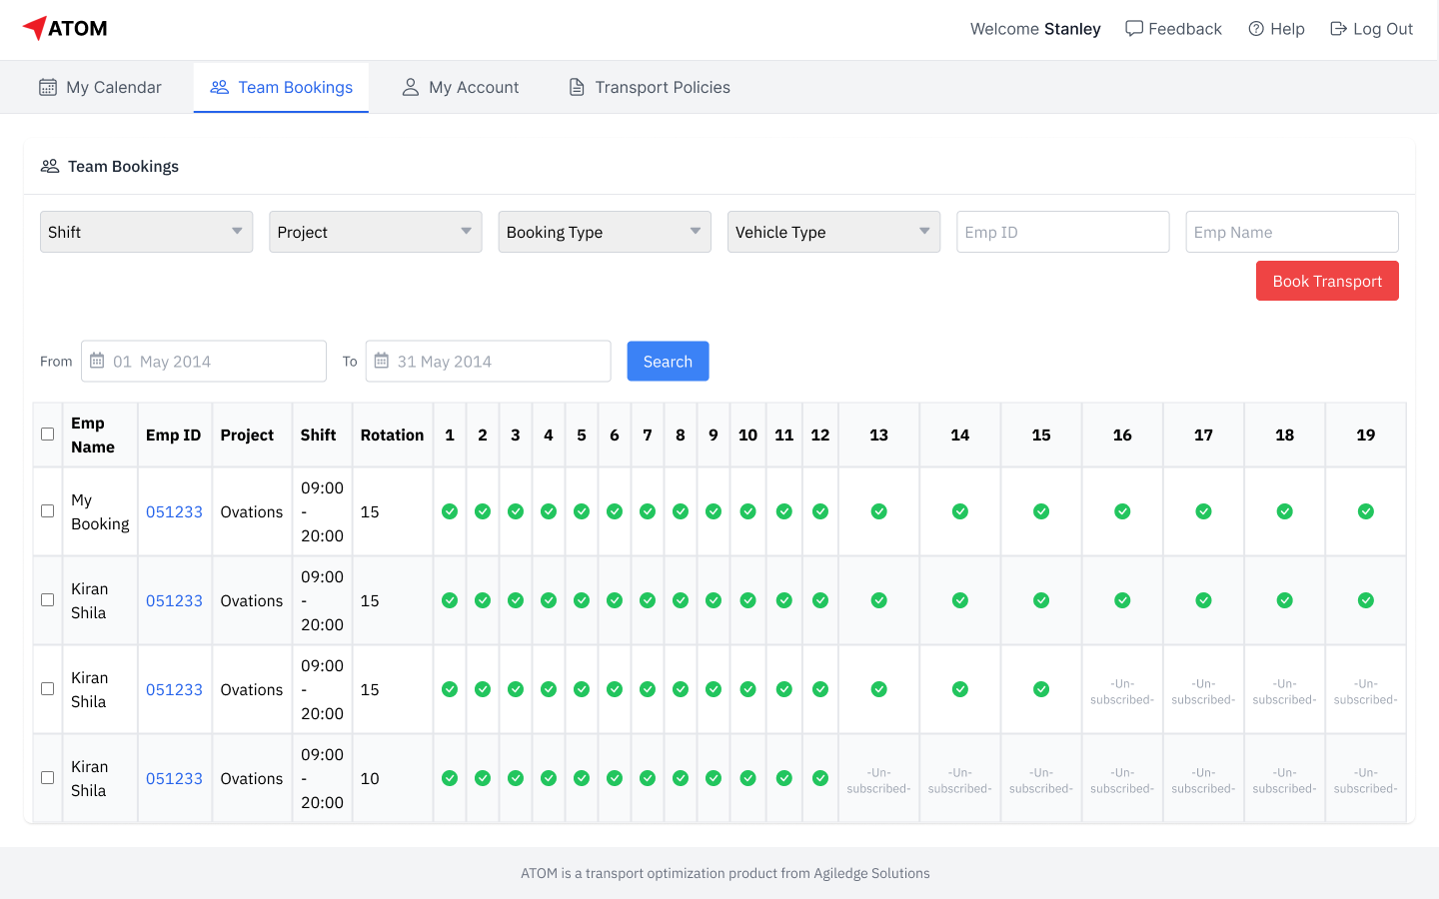This screenshot has width=1439, height=899.
Task: Click day 2 green check in rotation 10 row
Action: pos(483,778)
